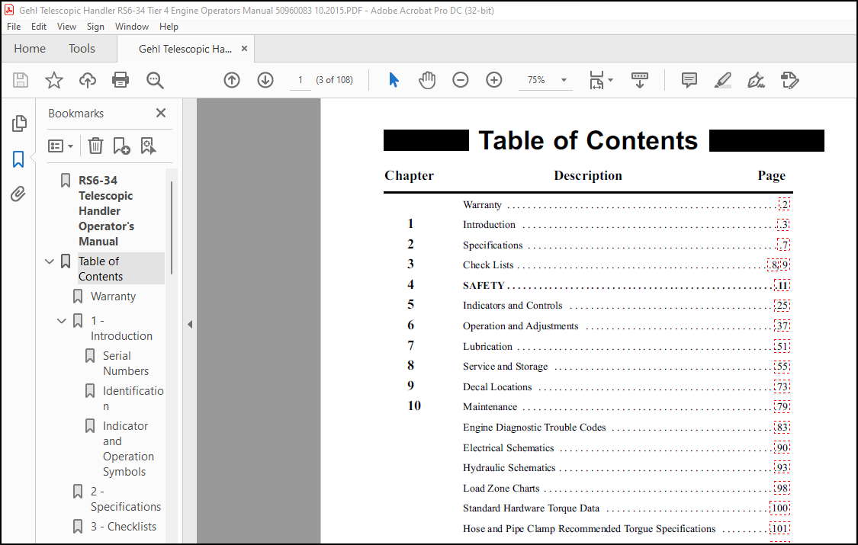The image size is (858, 545).
Task: Close the Bookmarks panel
Action: coord(161,113)
